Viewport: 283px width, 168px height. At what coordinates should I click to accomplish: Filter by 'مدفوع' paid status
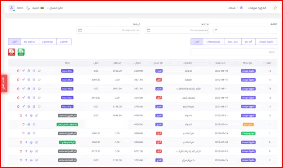[64, 42]
